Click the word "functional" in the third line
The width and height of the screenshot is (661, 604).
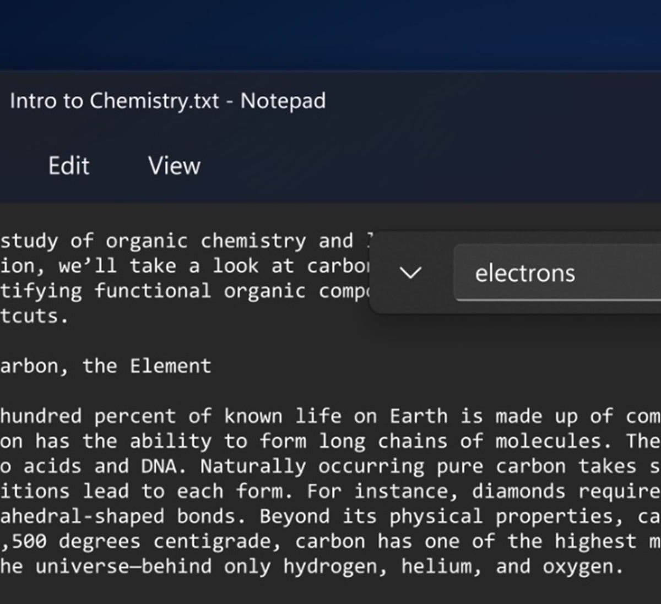[153, 291]
